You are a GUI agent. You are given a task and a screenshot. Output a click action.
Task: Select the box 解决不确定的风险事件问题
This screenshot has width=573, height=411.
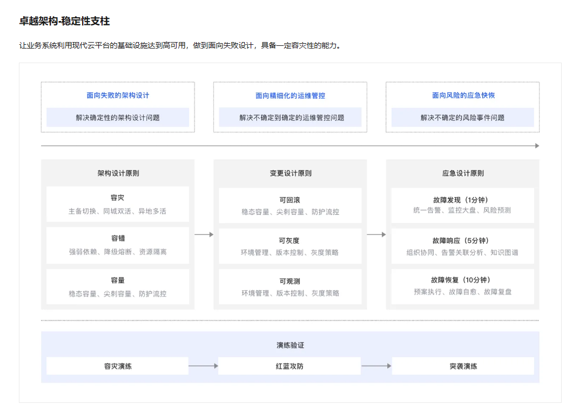[x=463, y=118]
